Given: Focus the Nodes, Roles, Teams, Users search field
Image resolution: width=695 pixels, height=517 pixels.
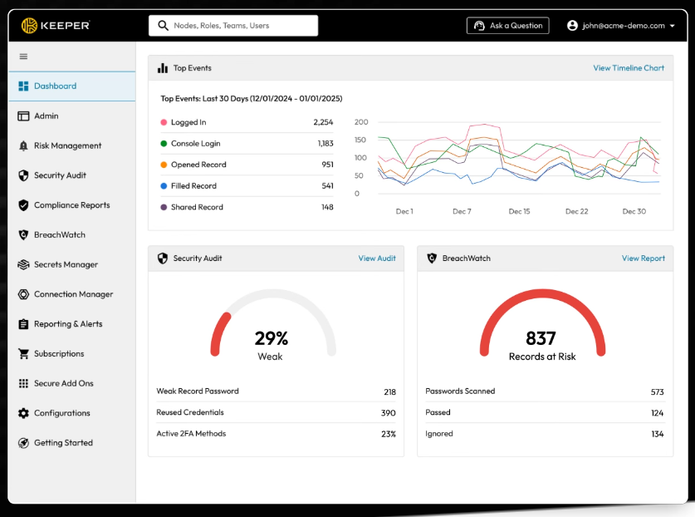Looking at the screenshot, I should point(233,26).
